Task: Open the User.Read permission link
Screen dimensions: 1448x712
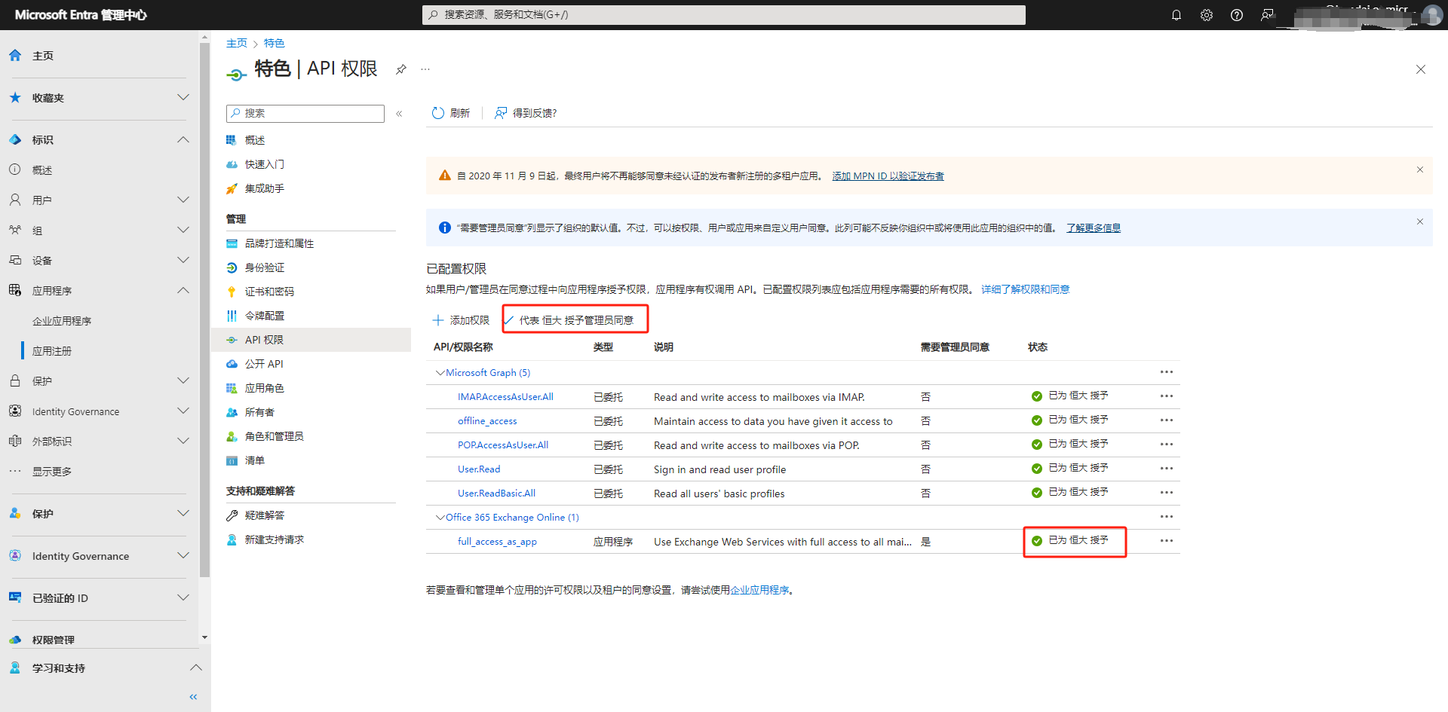Action: (x=478, y=469)
